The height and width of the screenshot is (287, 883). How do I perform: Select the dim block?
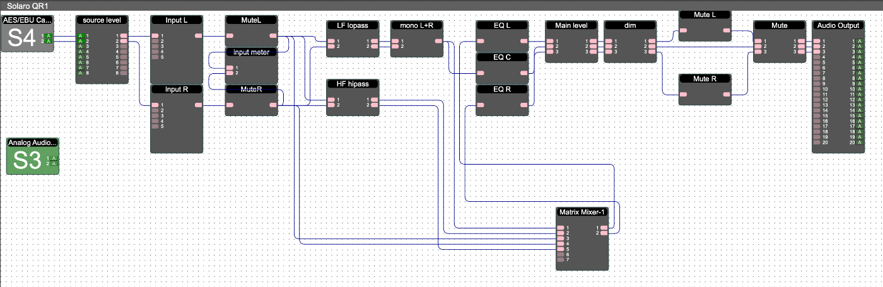[630, 25]
